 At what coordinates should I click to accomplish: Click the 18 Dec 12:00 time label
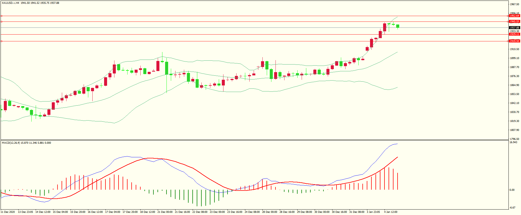pyautogui.click(x=148, y=212)
